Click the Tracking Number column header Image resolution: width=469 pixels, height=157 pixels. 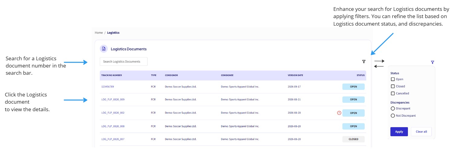112,75
